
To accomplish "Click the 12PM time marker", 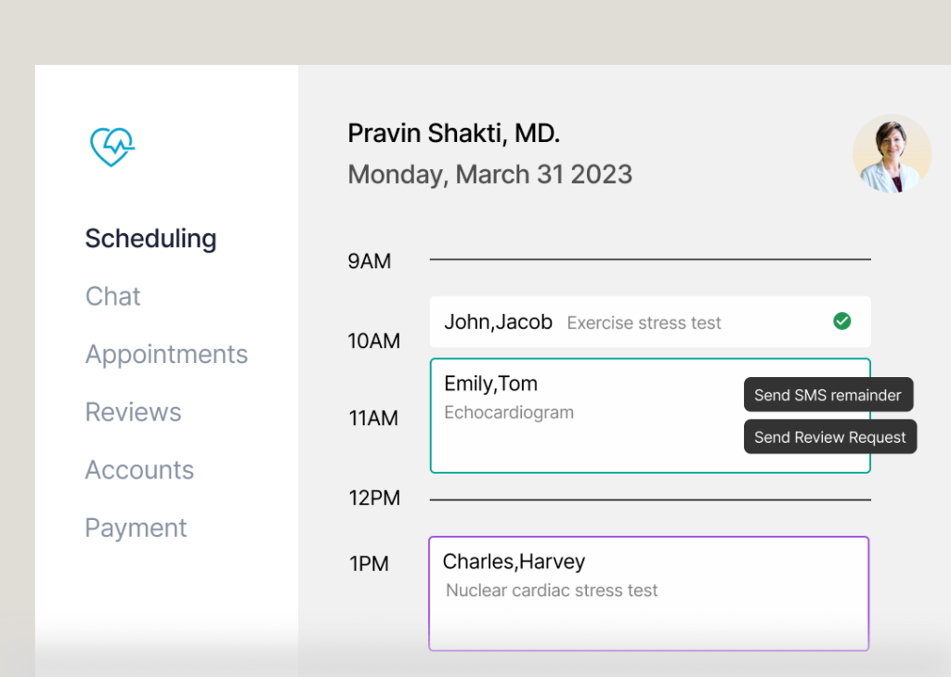I will pos(374,498).
